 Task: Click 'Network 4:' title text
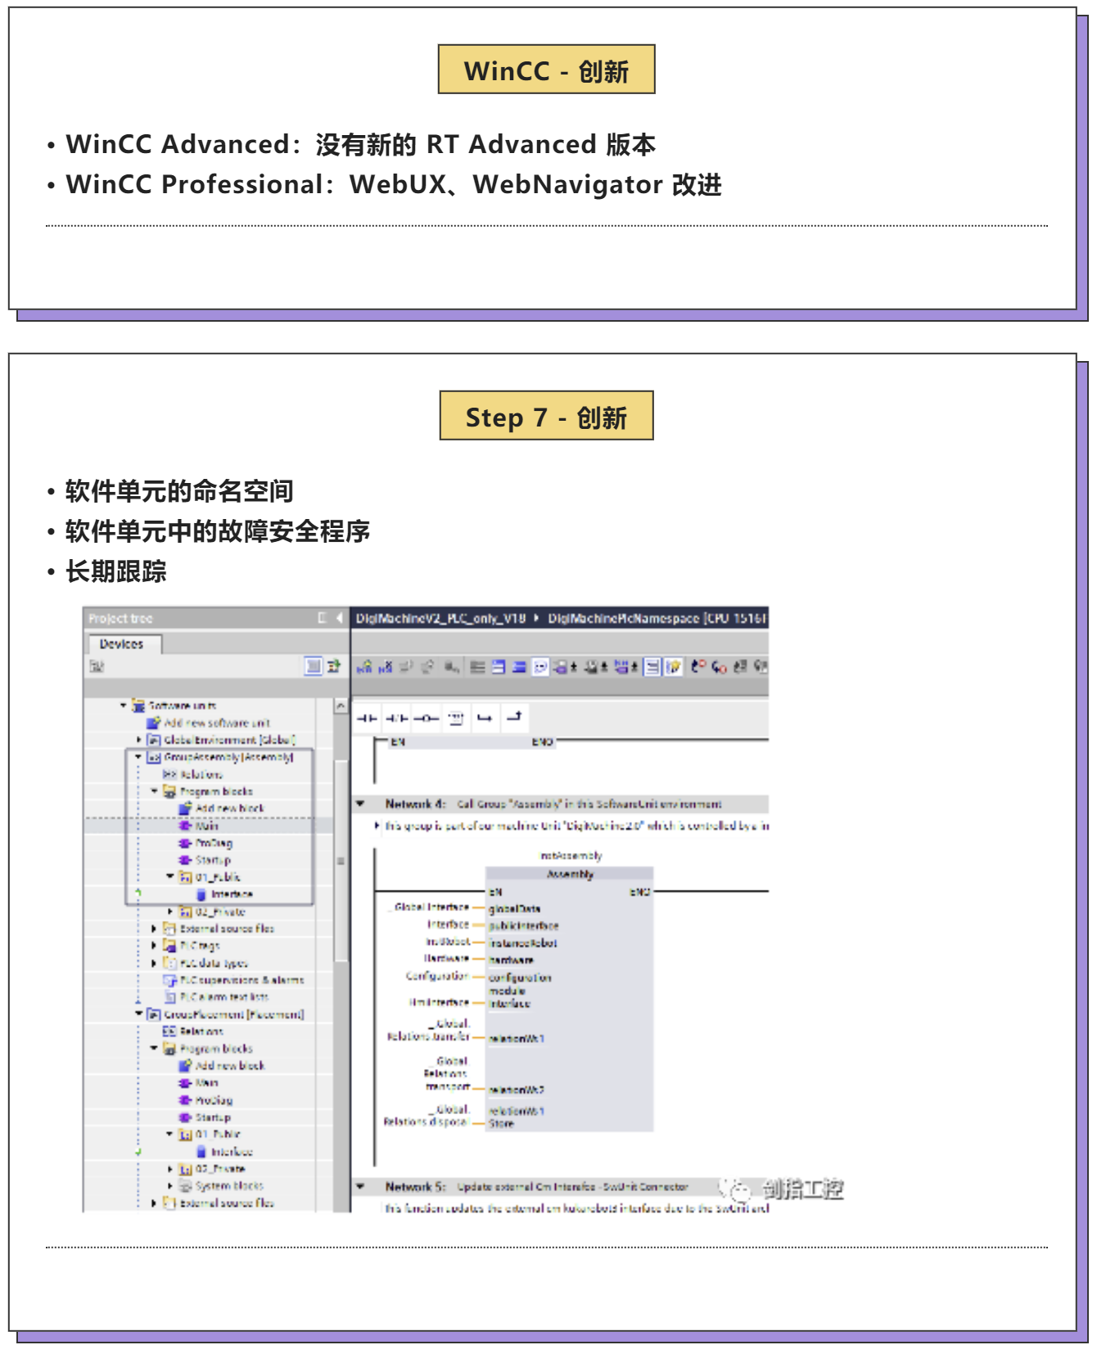(x=415, y=804)
